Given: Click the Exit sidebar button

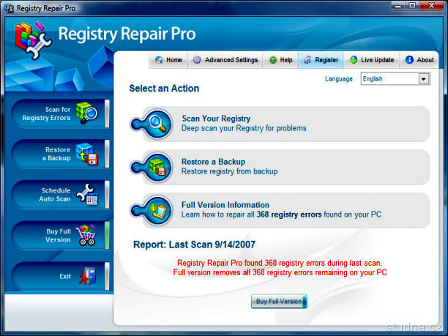Looking at the screenshot, I should pos(60,277).
